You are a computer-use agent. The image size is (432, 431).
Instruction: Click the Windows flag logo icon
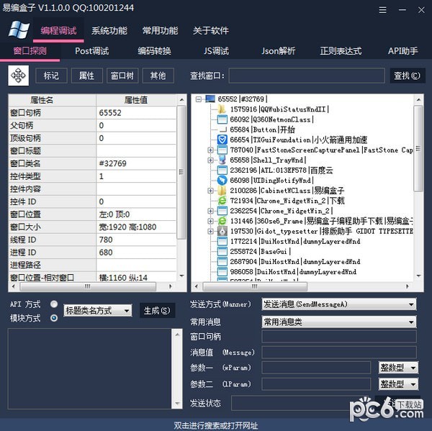pos(19,30)
